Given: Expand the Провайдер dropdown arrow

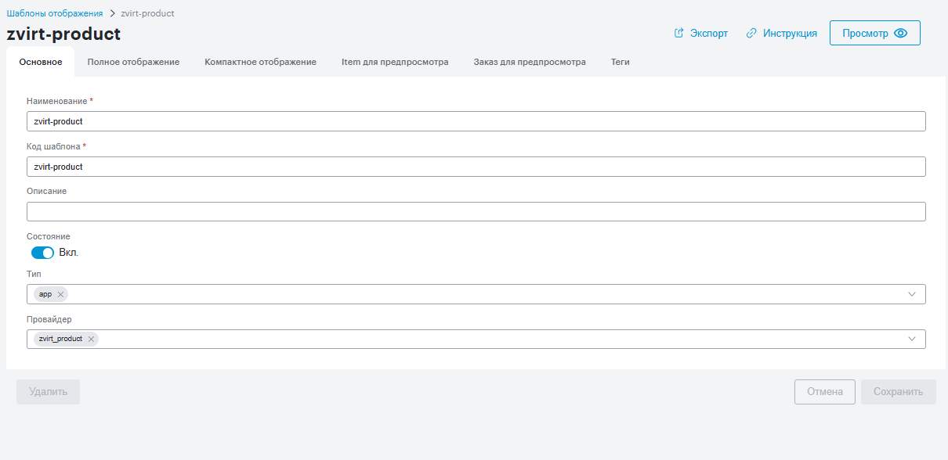Looking at the screenshot, I should point(912,339).
